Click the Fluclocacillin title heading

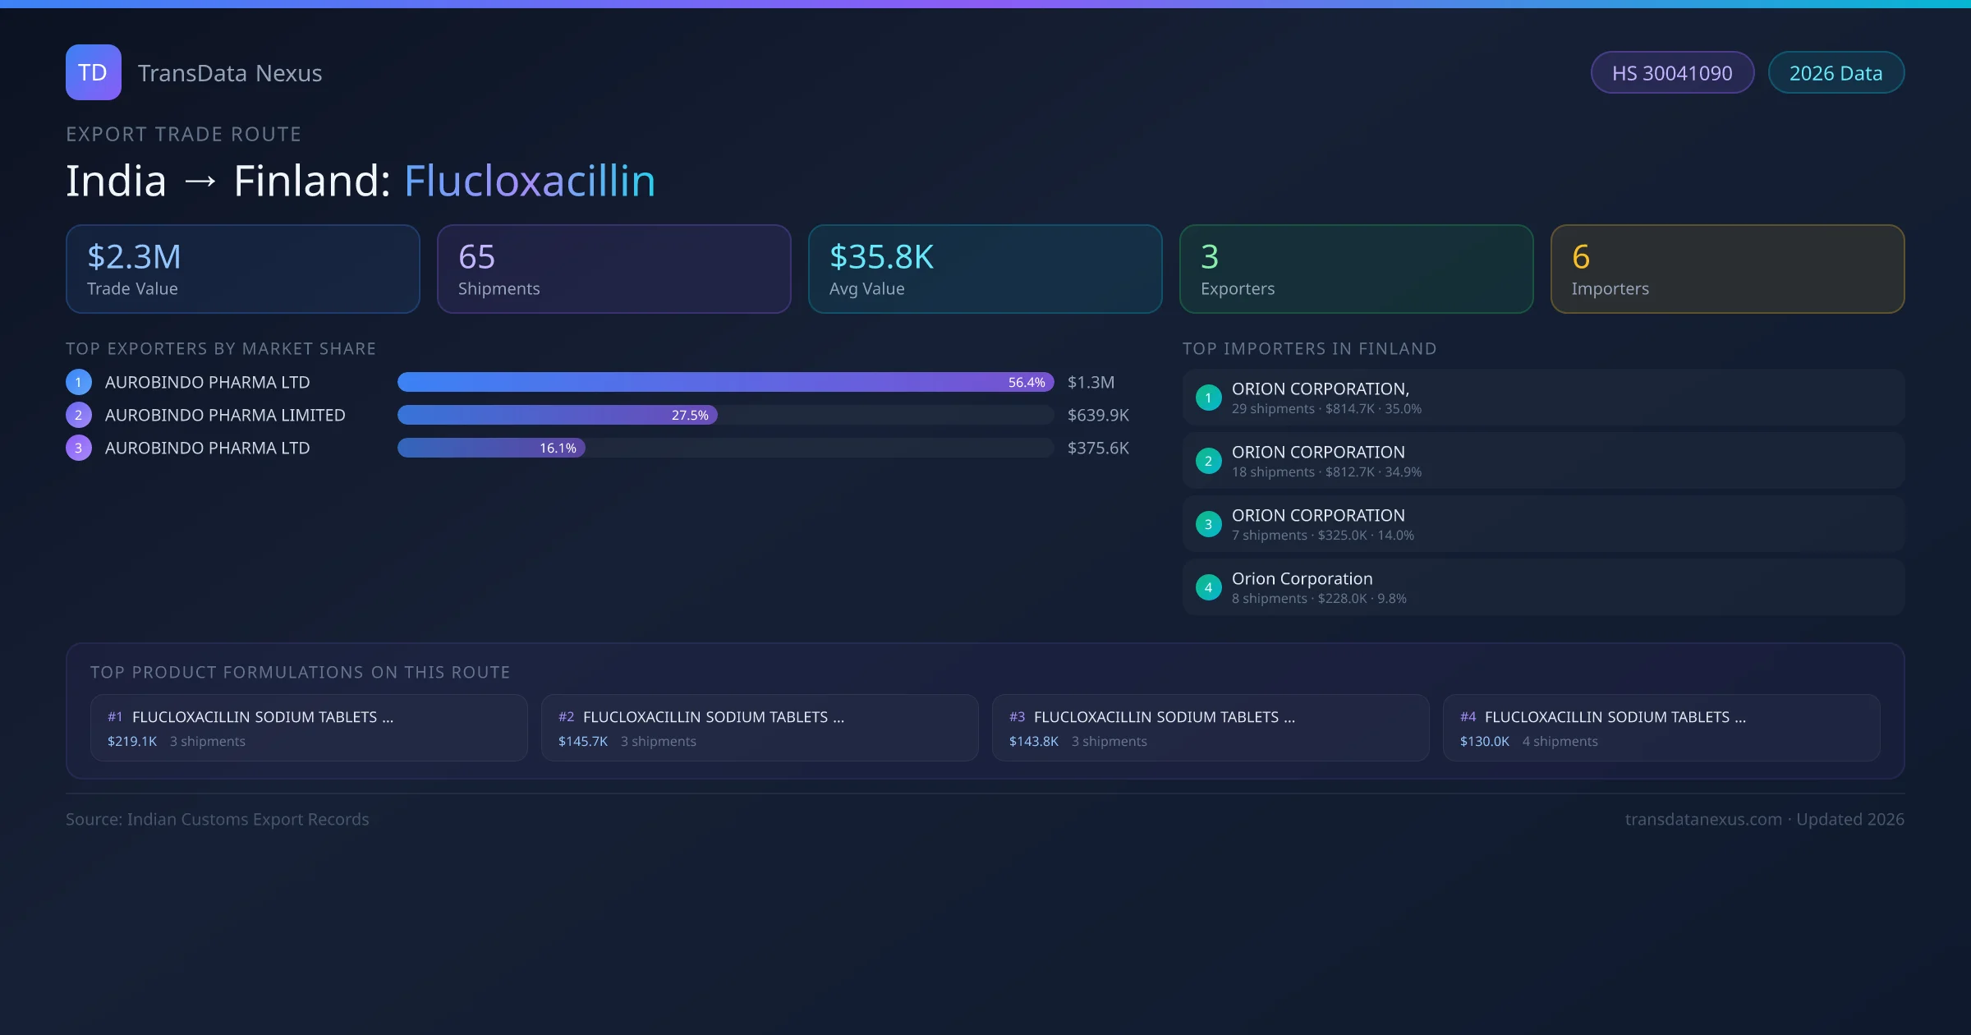(529, 180)
